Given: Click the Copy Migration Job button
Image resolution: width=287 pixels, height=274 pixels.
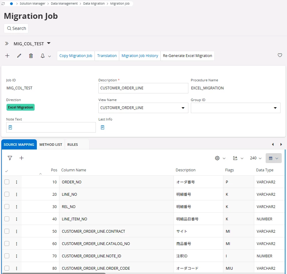Looking at the screenshot, I should pyautogui.click(x=76, y=56).
